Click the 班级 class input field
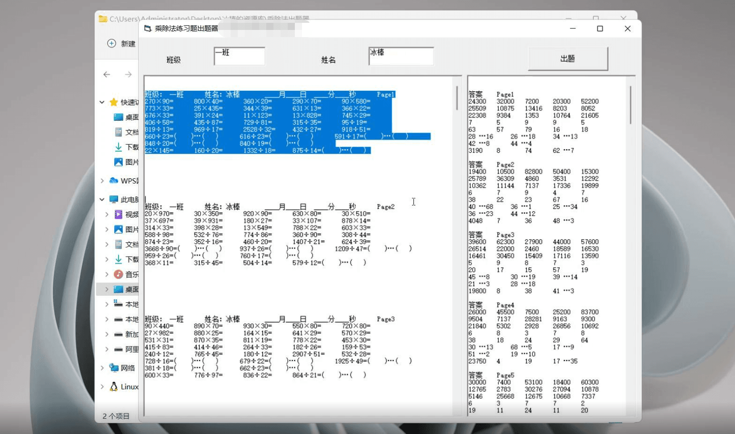 [239, 56]
